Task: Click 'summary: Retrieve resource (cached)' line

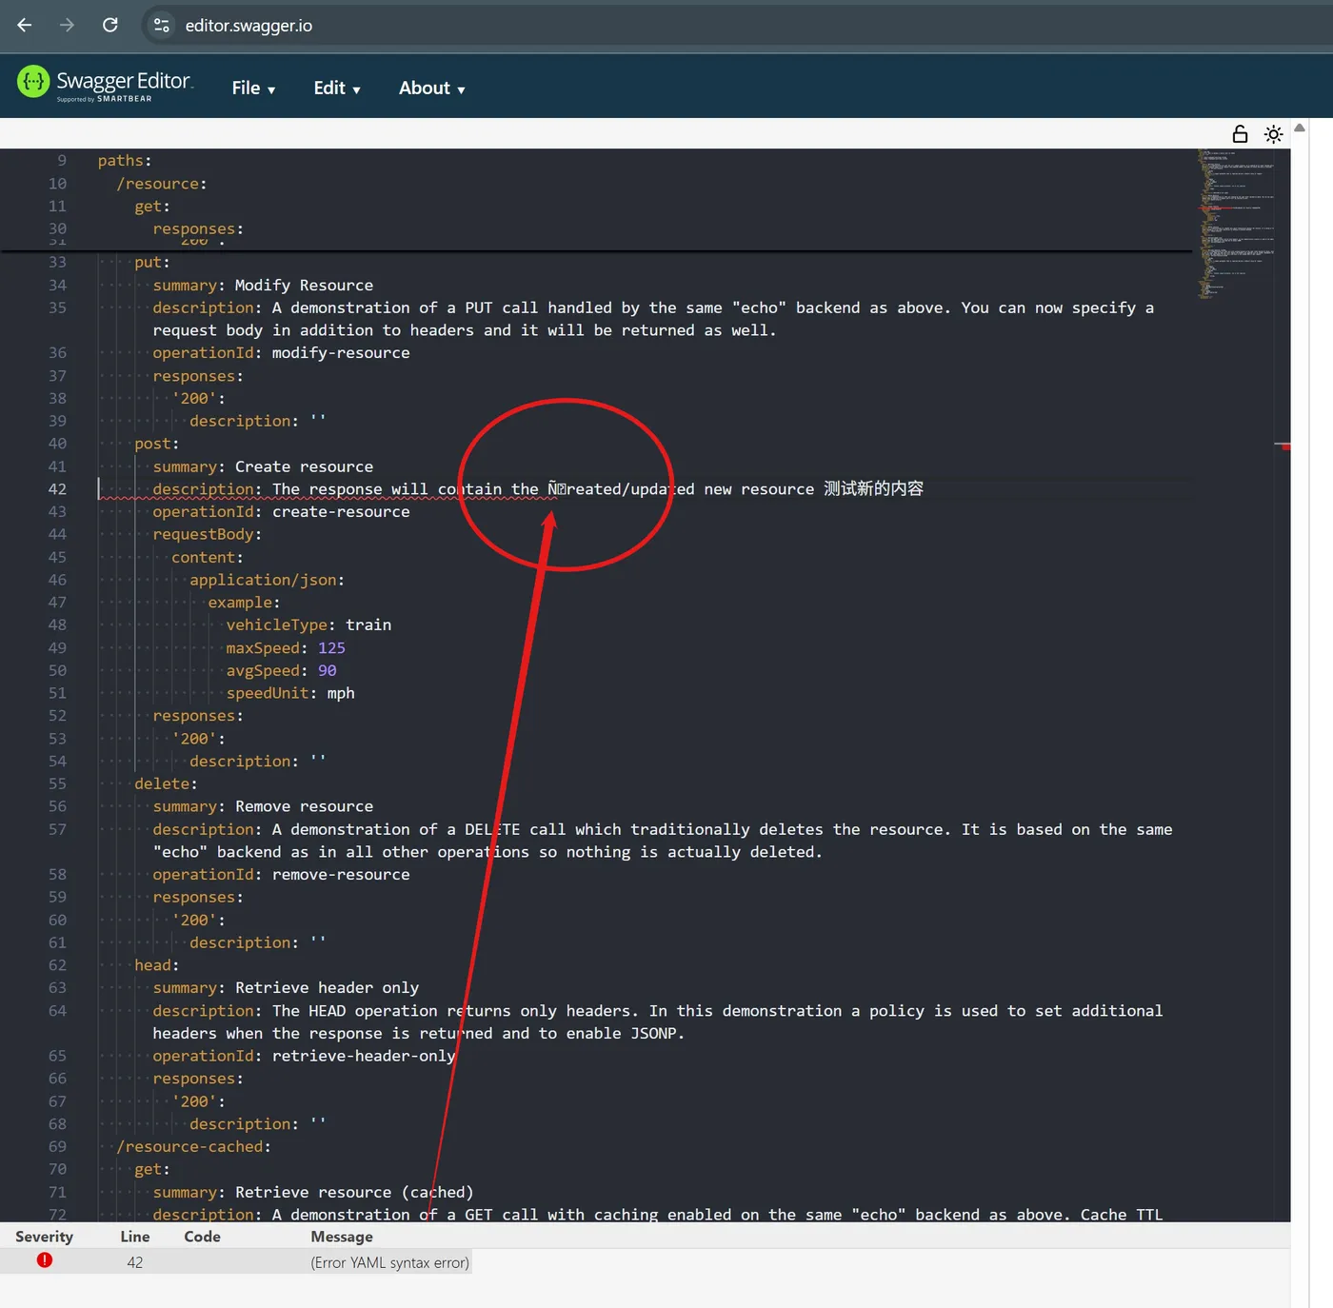Action: click(x=313, y=1193)
